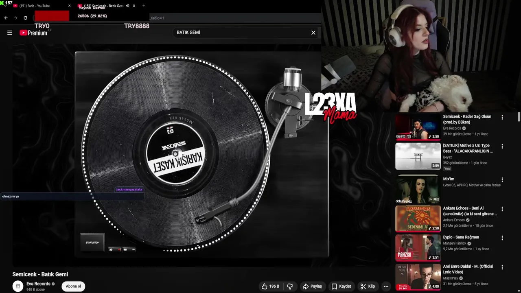Open [SATILIK] Motive x Uzi Type Beat title
Viewport: 521px width, 293px height.
[x=468, y=148]
